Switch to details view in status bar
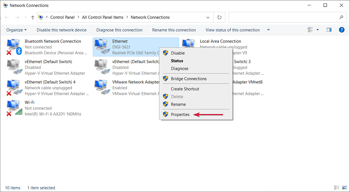 337,188
